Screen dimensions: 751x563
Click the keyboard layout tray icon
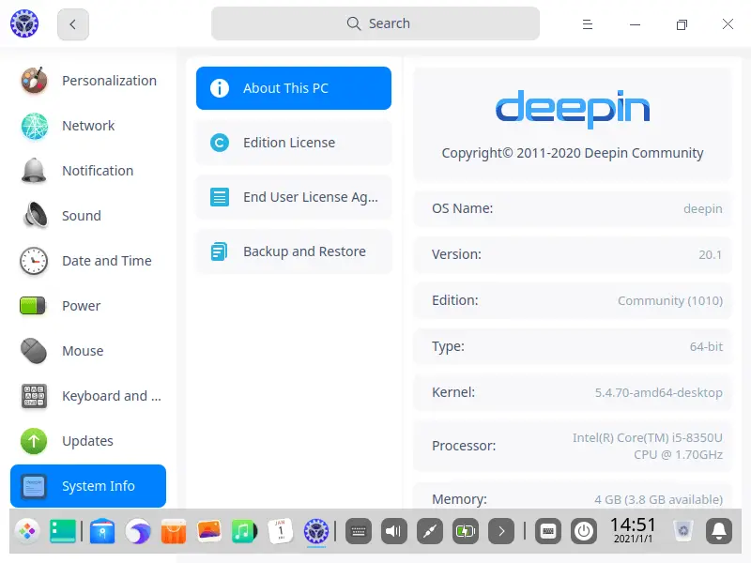pos(548,531)
